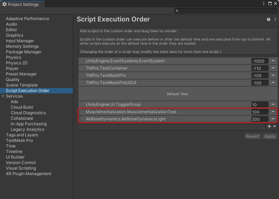
Task: Open the add-script dropdown arrow
Action: 275,126
